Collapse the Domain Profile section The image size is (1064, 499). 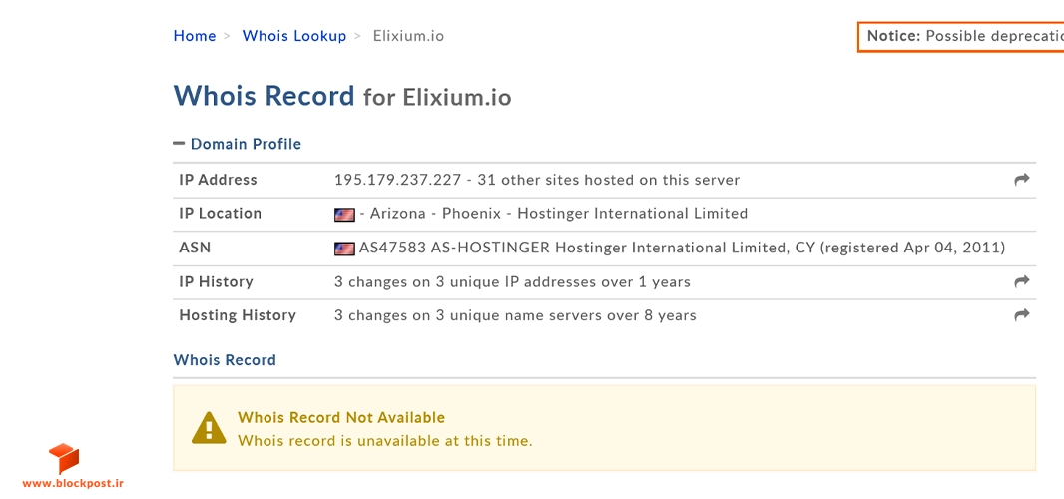pyautogui.click(x=238, y=144)
